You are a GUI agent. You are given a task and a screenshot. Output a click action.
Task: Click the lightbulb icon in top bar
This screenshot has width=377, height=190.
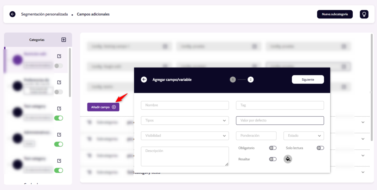(364, 14)
